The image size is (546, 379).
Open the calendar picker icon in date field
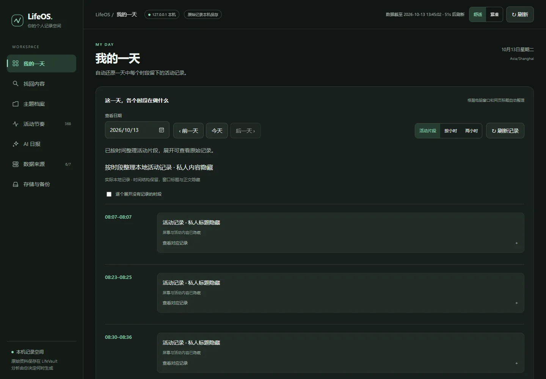click(x=162, y=130)
